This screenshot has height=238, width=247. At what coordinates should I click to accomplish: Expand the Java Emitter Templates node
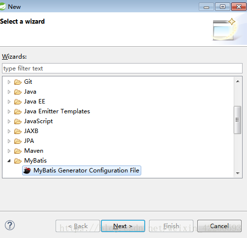[9, 111]
